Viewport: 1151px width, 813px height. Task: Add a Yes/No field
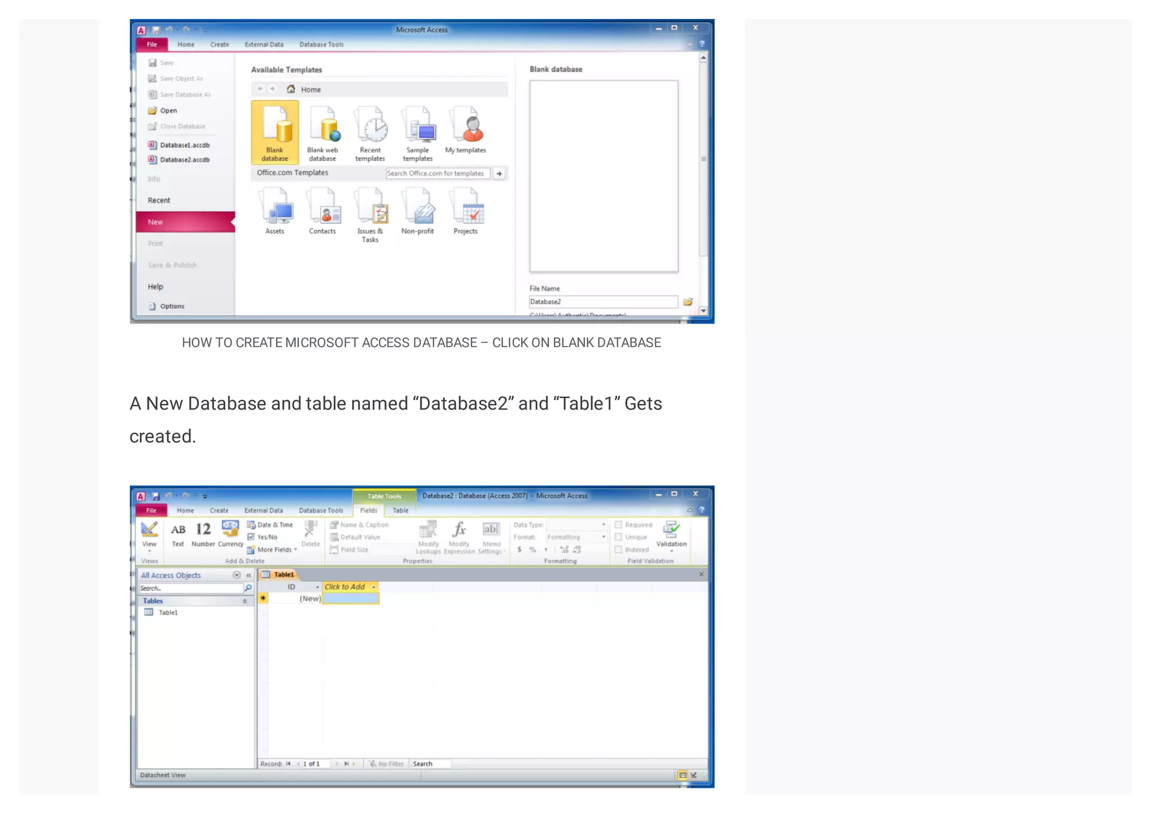coord(262,537)
